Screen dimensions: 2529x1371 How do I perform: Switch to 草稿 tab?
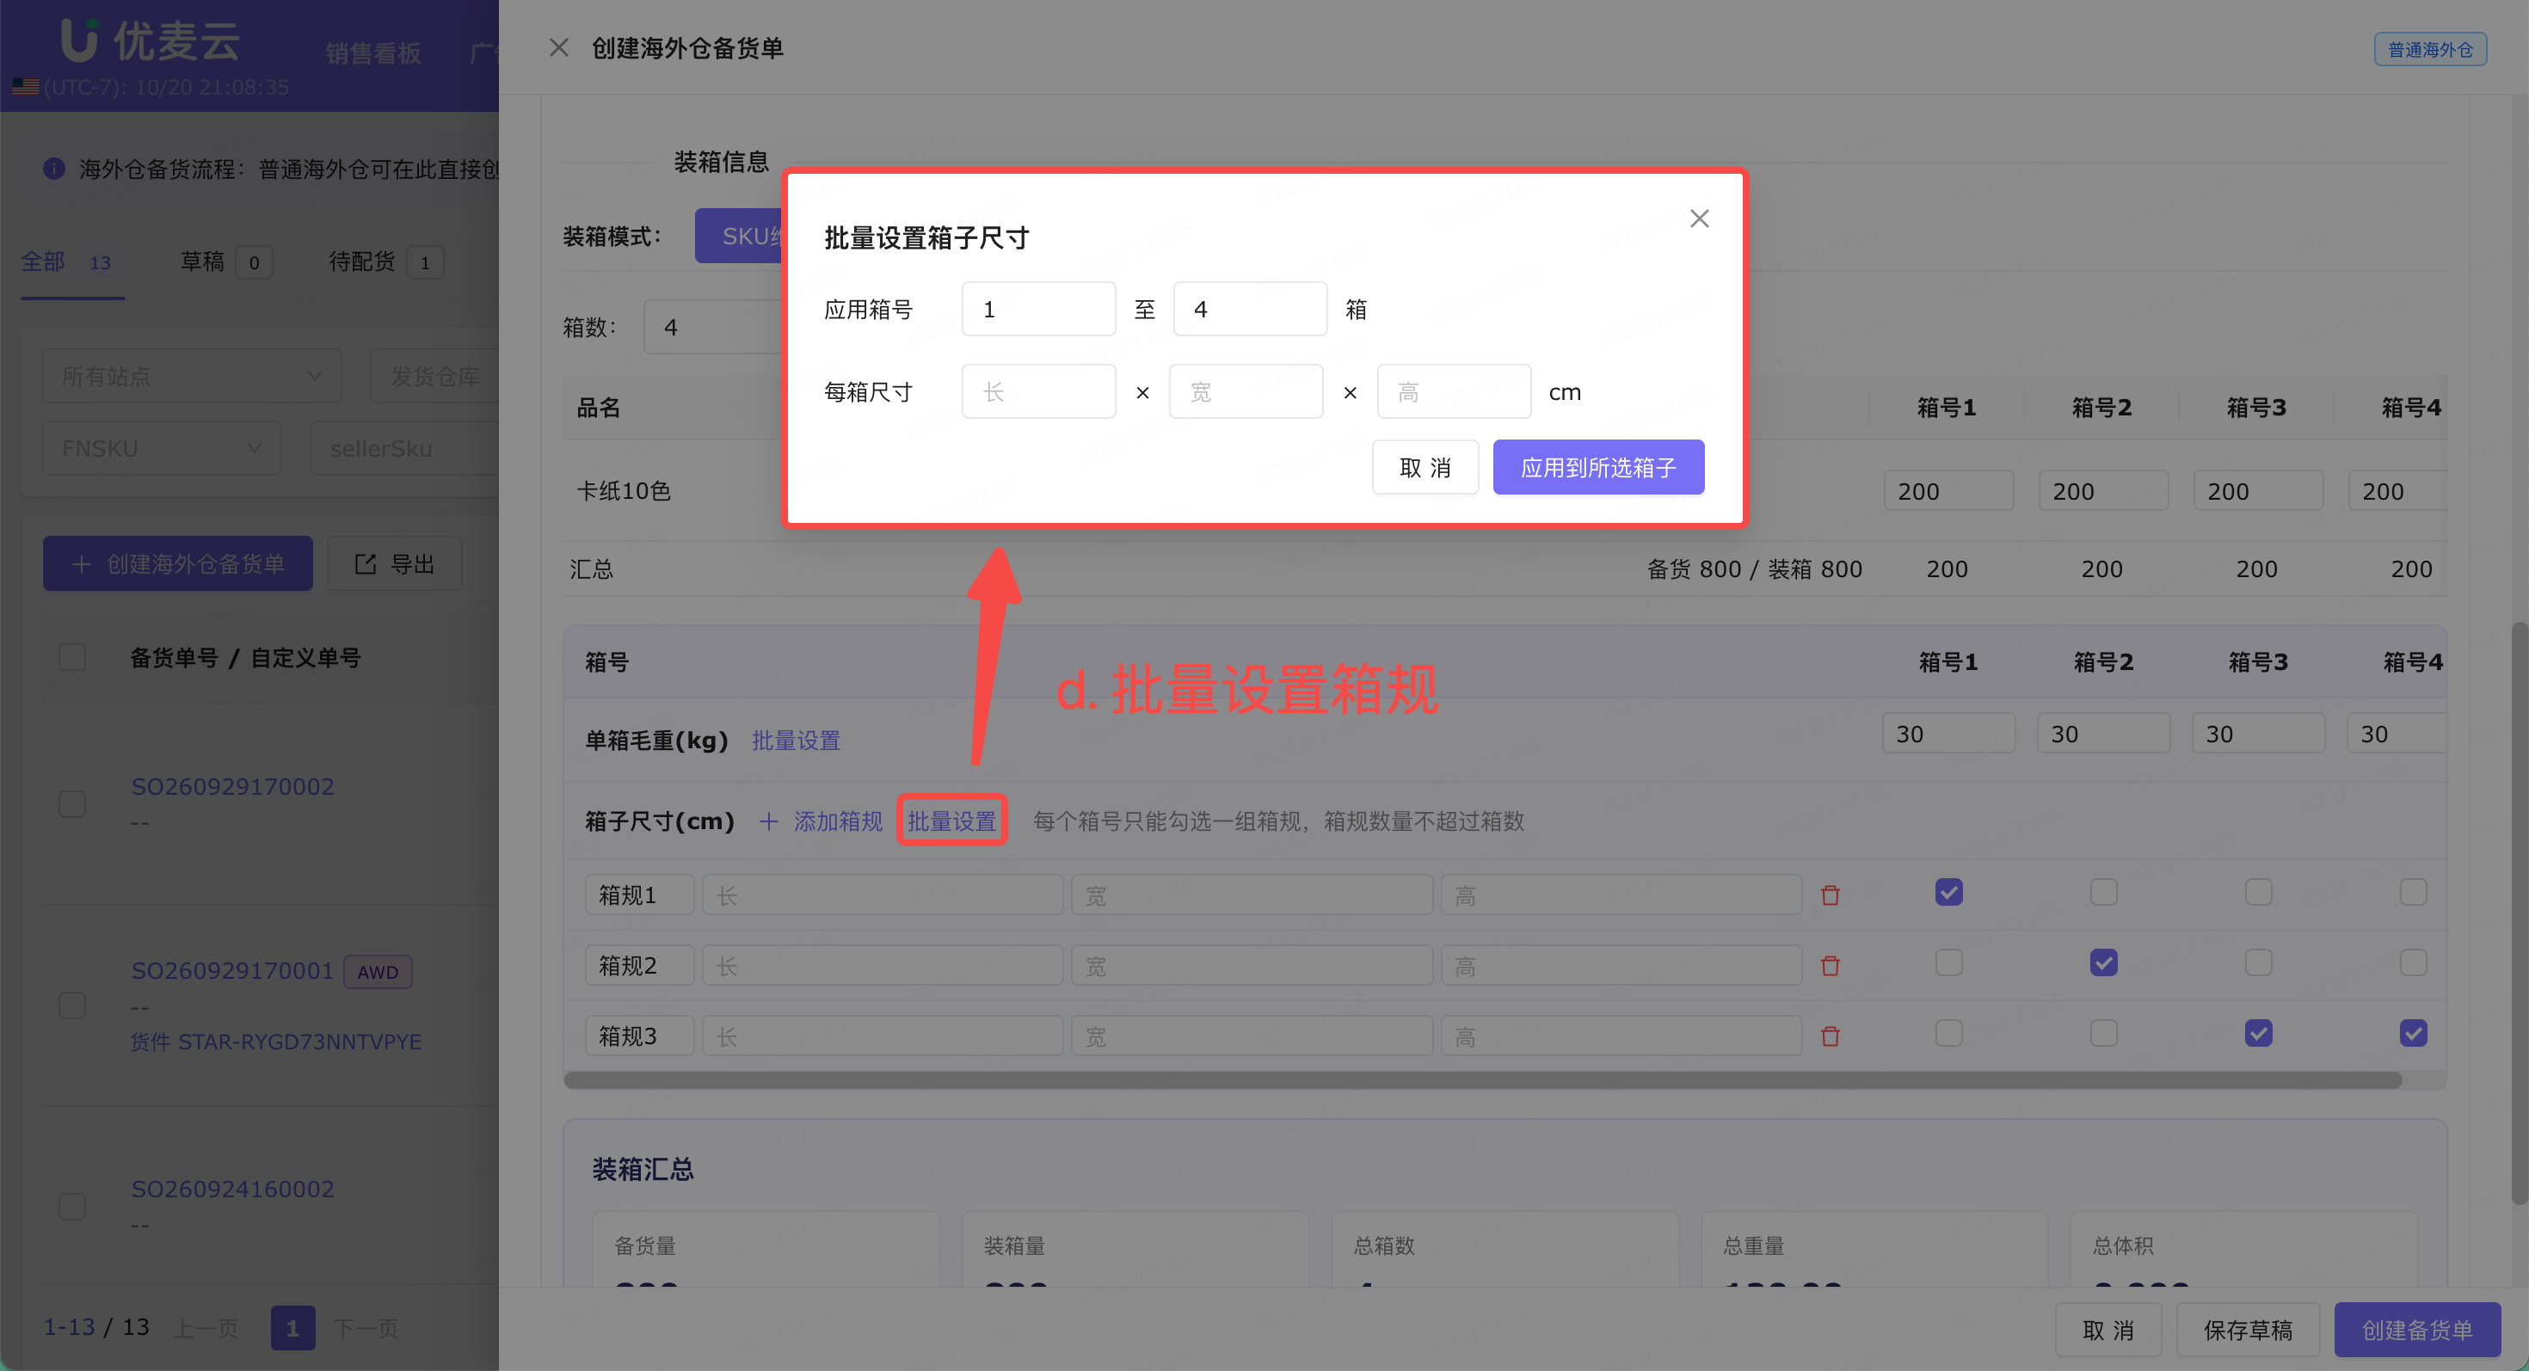[225, 262]
